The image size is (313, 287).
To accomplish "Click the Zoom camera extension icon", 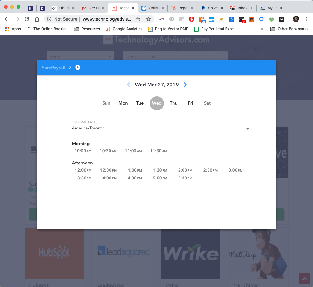I will click(x=261, y=19).
